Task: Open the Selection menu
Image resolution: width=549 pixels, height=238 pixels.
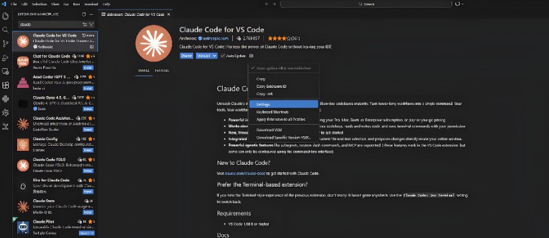Action: (39, 4)
